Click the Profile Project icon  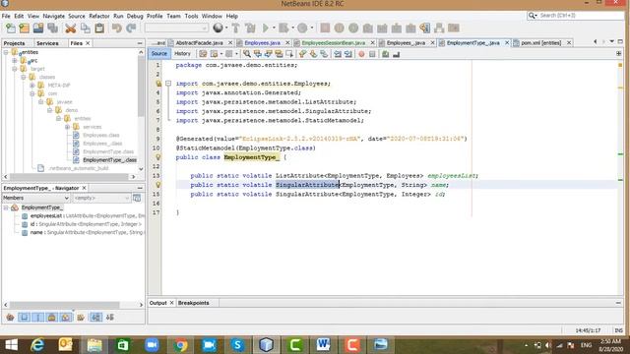coord(302,29)
